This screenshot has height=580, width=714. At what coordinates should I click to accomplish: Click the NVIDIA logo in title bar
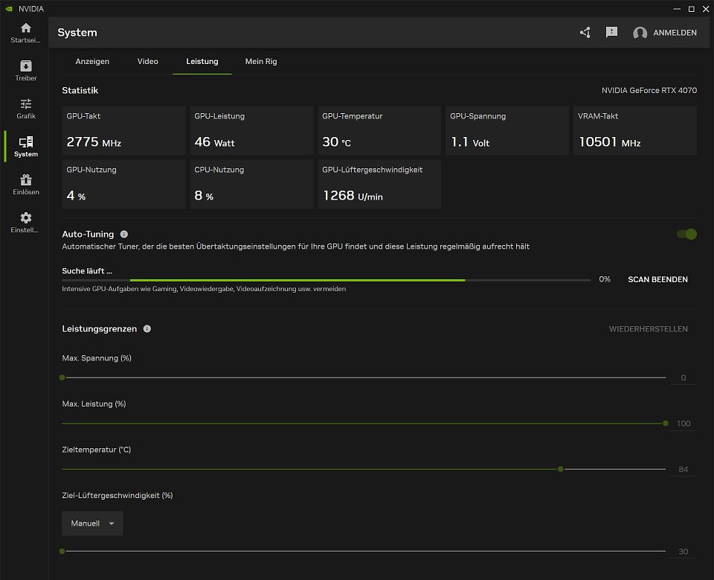pyautogui.click(x=9, y=9)
